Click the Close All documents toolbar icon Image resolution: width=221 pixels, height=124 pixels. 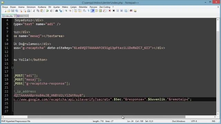point(25,11)
